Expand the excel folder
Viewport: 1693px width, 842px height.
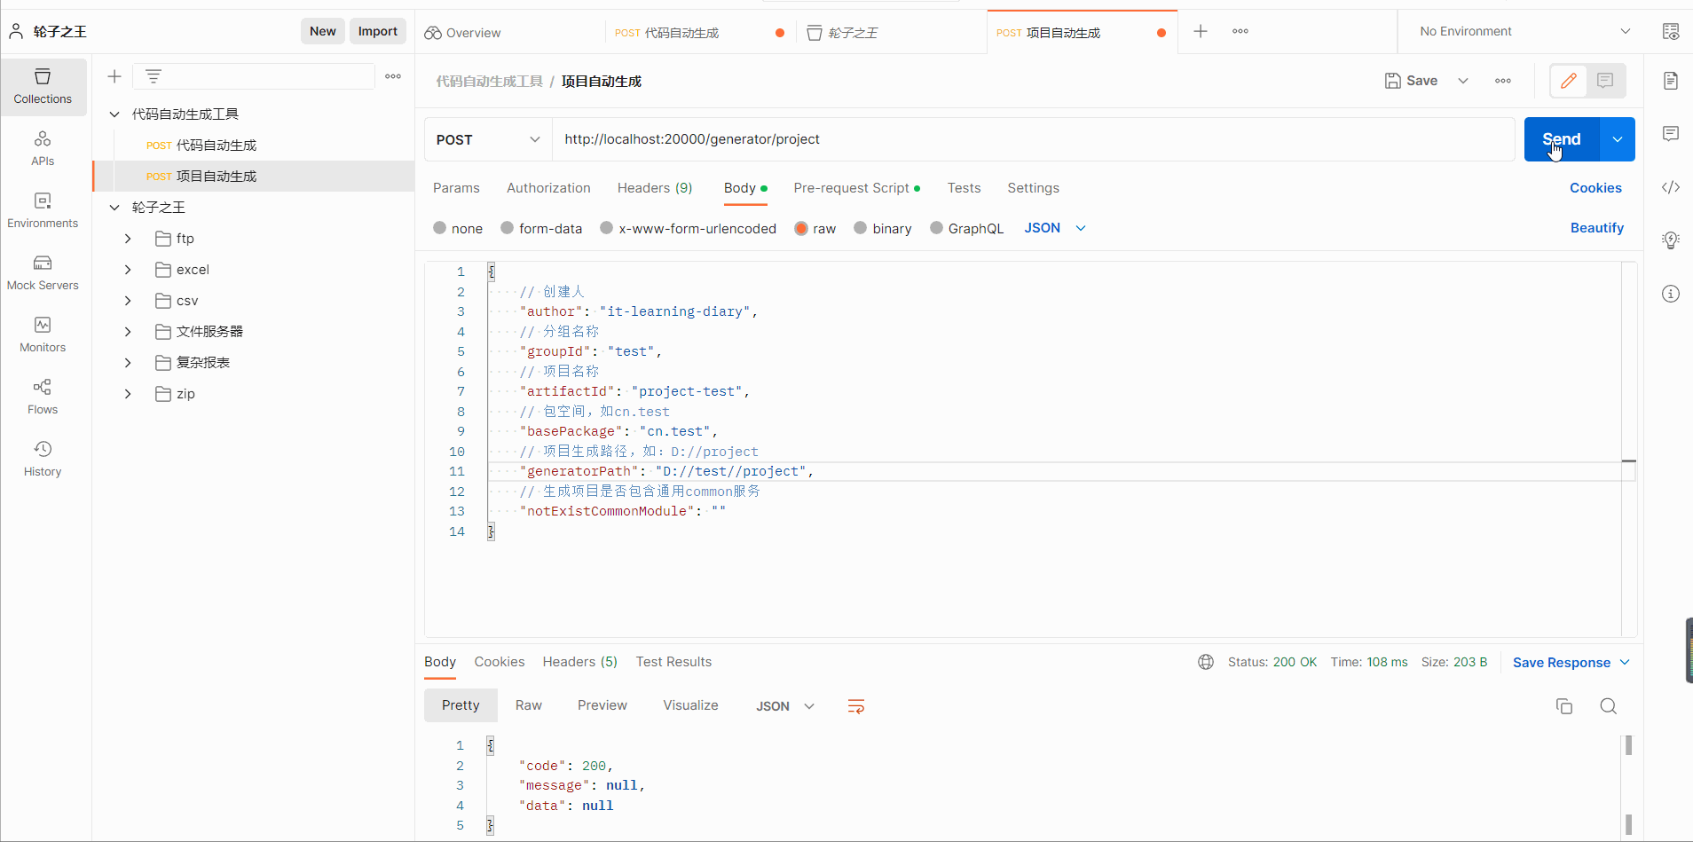(x=128, y=270)
